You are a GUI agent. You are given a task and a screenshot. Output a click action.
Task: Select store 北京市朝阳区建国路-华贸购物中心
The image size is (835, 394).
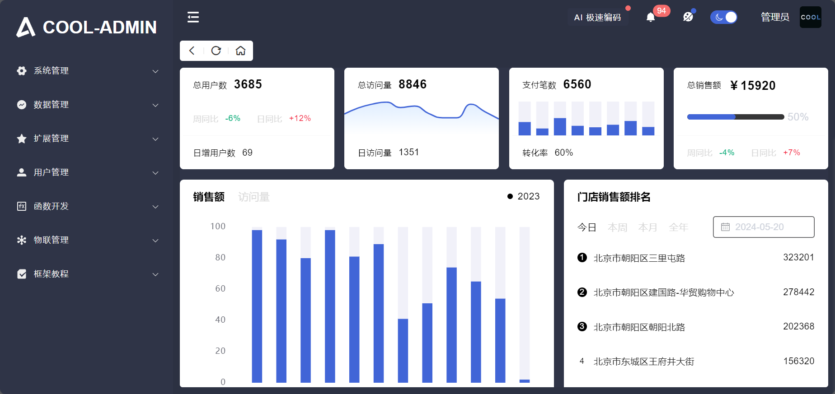pyautogui.click(x=664, y=292)
